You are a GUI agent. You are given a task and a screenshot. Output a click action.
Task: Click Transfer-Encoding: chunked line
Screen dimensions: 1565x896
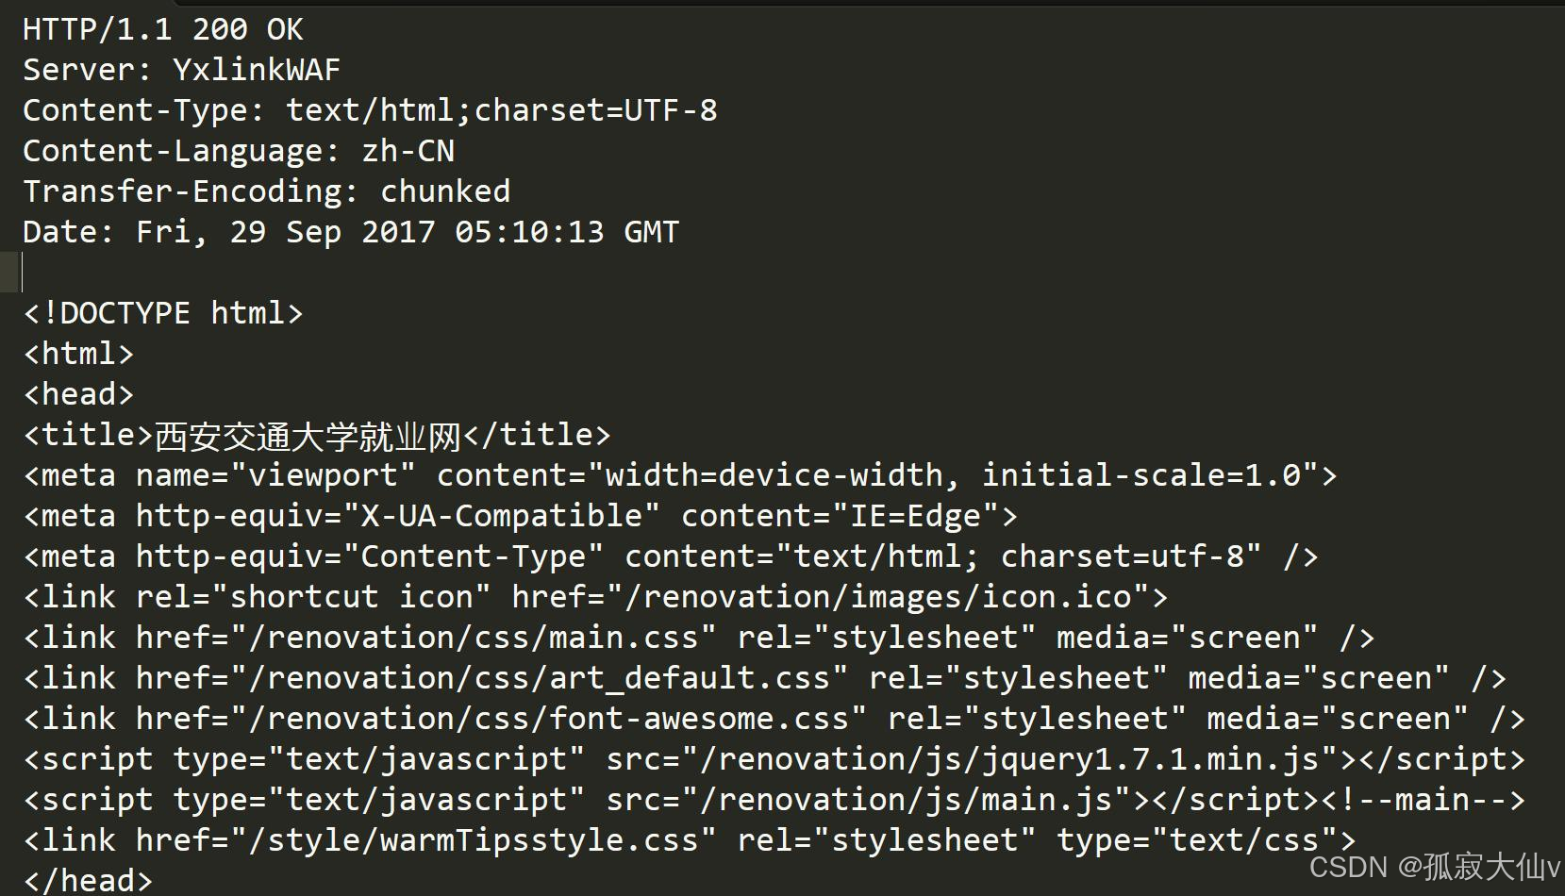(x=266, y=191)
